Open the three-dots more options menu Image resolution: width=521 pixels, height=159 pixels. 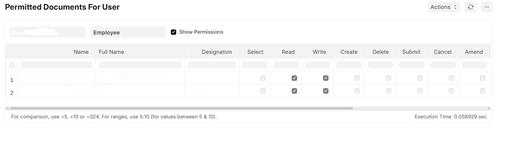pyautogui.click(x=487, y=7)
